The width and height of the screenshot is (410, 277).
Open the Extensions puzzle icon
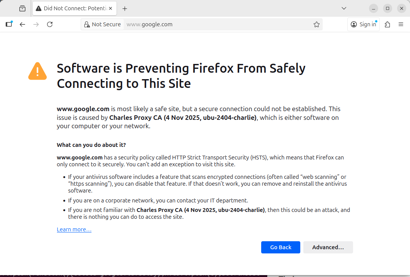click(x=387, y=24)
